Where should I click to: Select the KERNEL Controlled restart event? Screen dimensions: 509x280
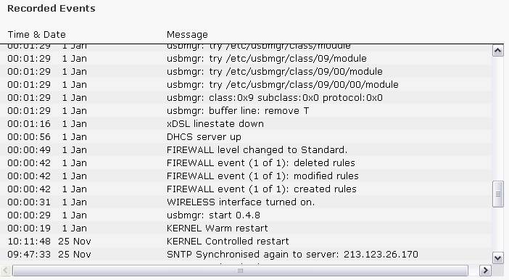point(246,241)
